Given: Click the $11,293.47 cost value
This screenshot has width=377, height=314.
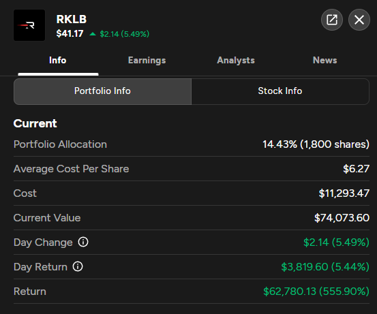Looking at the screenshot, I should 344,193.
